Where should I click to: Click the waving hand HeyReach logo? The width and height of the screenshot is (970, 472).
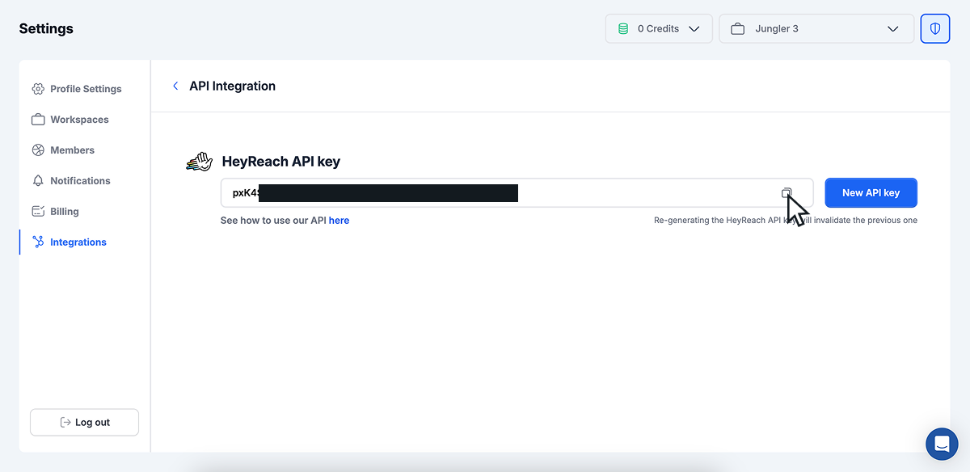pos(198,161)
